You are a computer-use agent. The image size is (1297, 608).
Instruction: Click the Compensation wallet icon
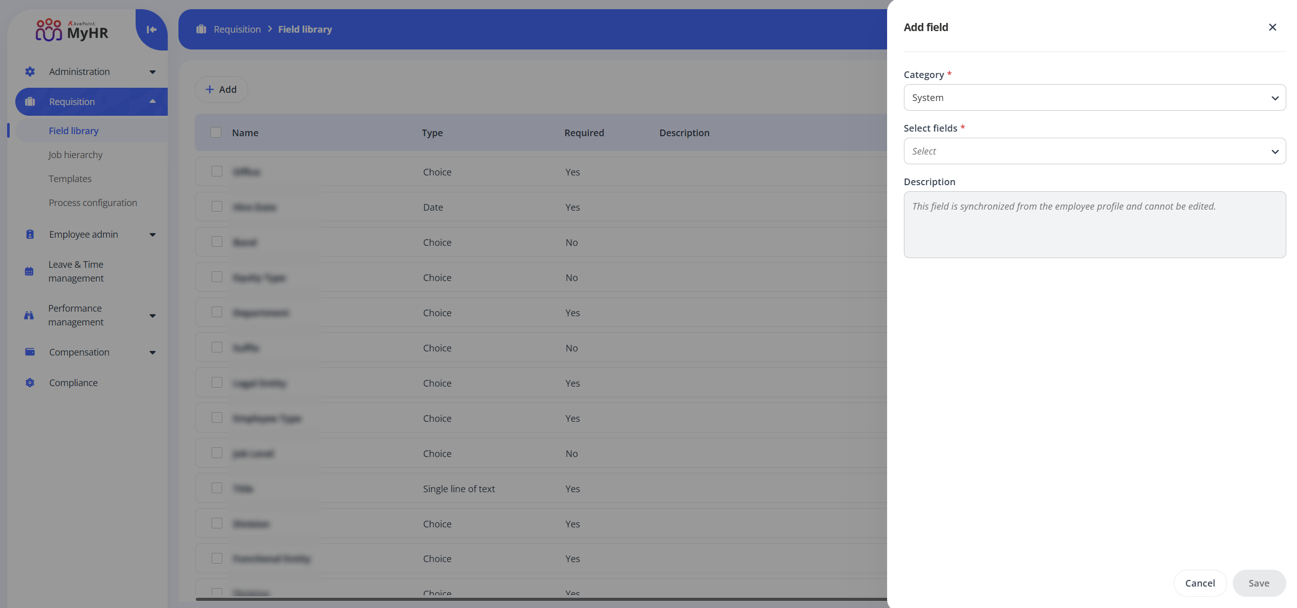point(30,352)
